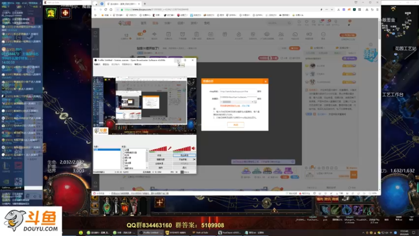The height and width of the screenshot is (236, 419).
Task: Click the microphone icon in the OBS window
Action: (170, 148)
